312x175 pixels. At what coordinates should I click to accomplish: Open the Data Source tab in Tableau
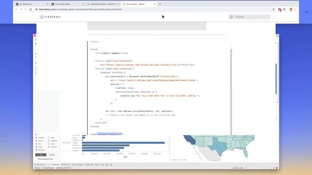coord(39,165)
